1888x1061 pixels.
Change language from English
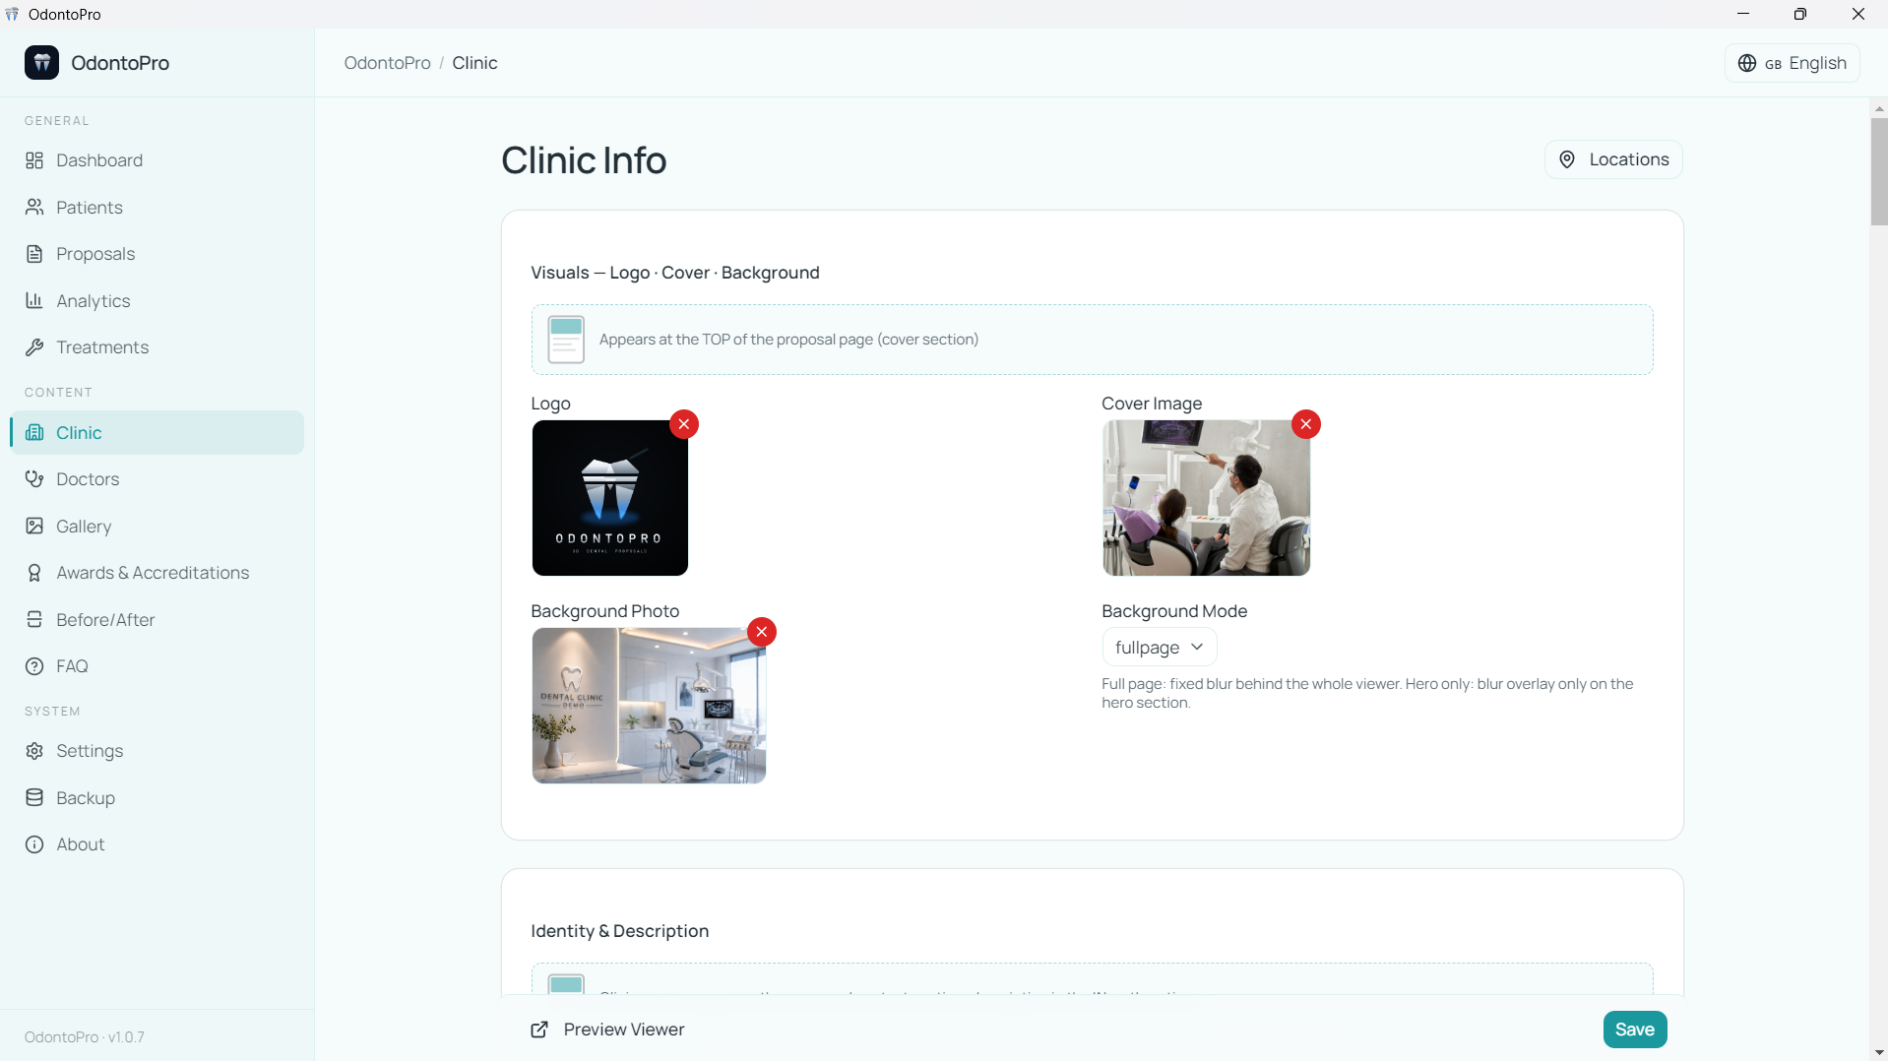pos(1793,63)
